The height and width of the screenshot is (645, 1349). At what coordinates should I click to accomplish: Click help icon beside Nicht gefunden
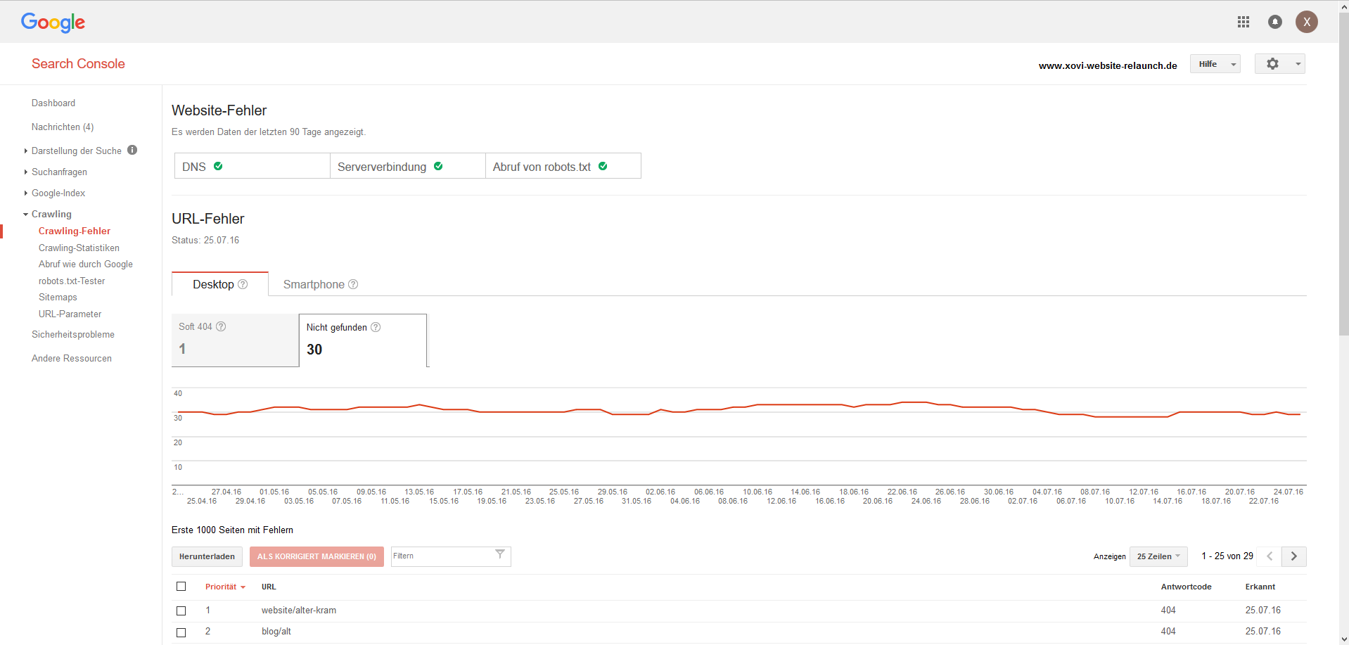point(376,327)
